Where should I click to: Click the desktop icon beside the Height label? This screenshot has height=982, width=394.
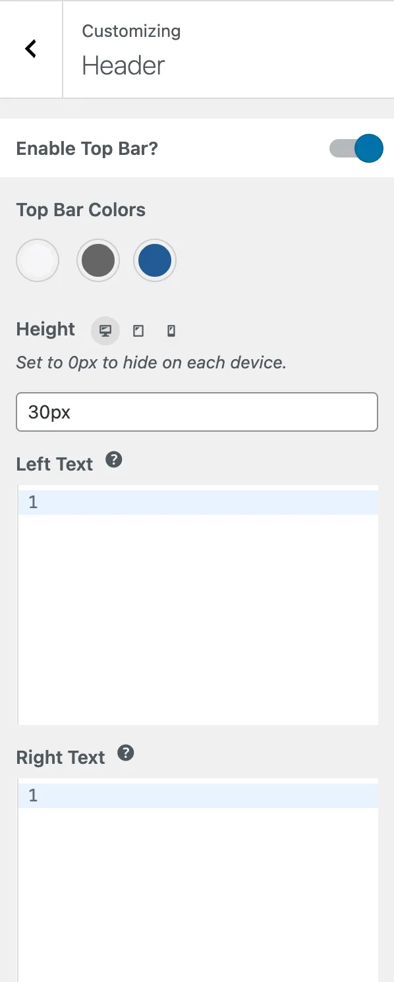coord(105,330)
